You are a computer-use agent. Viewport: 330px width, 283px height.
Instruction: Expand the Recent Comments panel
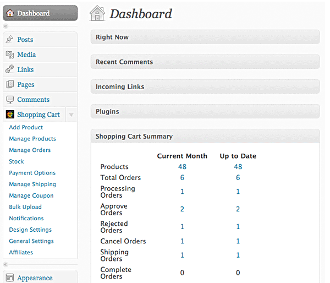click(205, 62)
